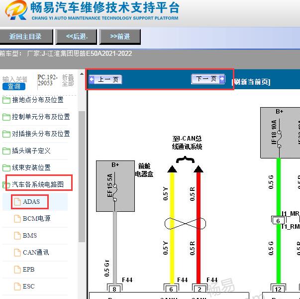Image resolution: width=300 pixels, height=299 pixels.
Task: Select the EPB diagram entry
Action: 28,269
